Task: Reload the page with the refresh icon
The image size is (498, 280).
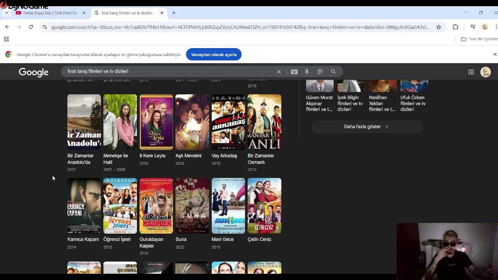Action: (31, 27)
